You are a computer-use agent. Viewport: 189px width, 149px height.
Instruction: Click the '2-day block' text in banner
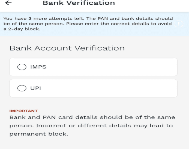[24, 29]
